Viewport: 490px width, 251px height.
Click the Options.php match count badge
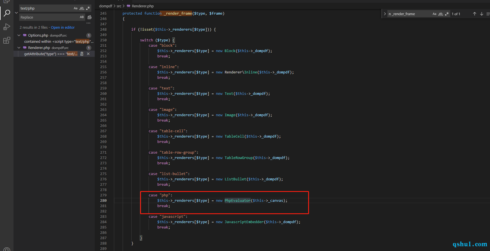pos(89,35)
